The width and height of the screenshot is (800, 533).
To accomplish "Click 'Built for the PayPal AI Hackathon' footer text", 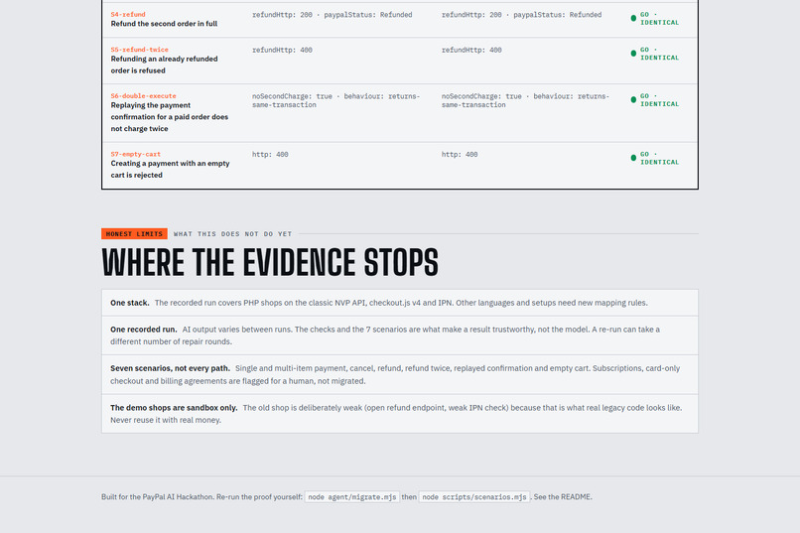I will click(158, 497).
